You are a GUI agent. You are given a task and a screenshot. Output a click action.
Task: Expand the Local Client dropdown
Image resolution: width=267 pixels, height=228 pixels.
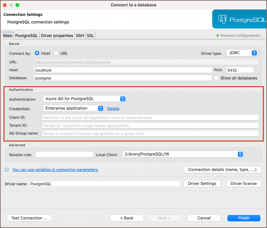[183, 154]
